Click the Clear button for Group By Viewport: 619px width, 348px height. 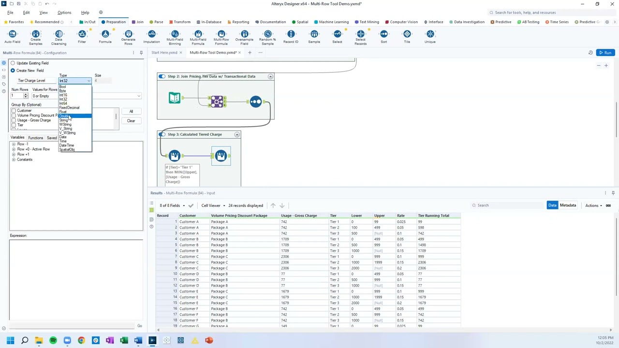click(x=131, y=121)
